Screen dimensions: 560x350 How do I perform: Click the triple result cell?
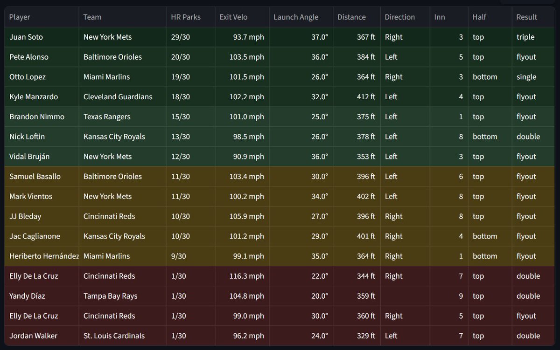tap(533, 37)
